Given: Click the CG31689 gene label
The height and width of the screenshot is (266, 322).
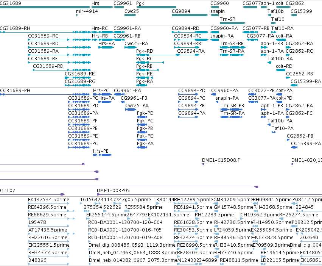Looking at the screenshot, I should [11, 3].
